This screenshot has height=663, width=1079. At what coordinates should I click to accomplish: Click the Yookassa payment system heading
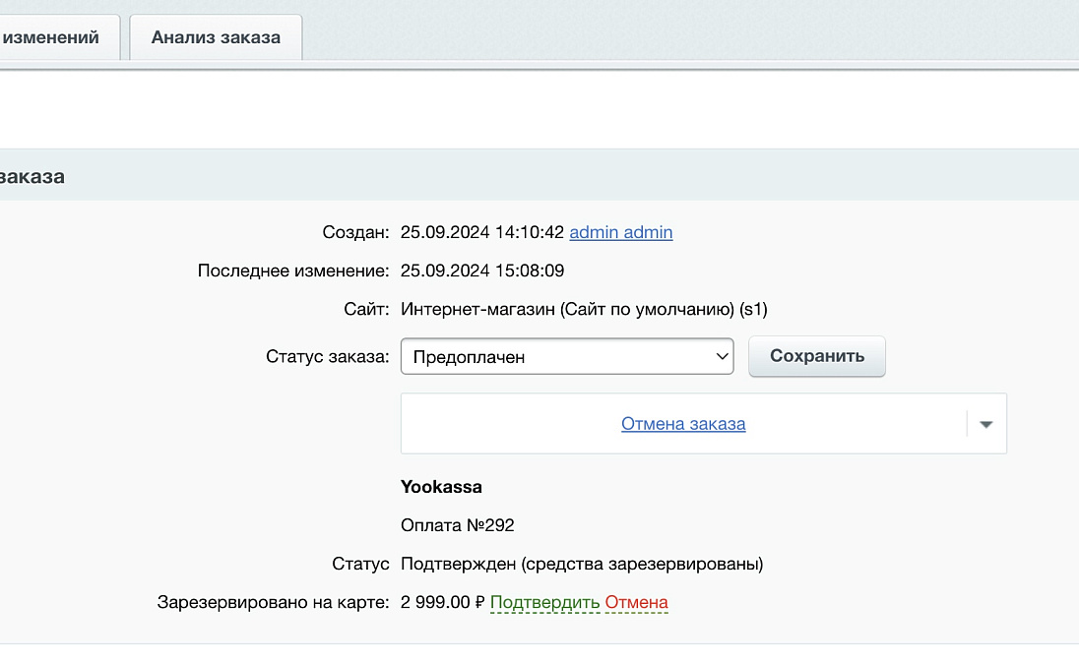(x=441, y=487)
